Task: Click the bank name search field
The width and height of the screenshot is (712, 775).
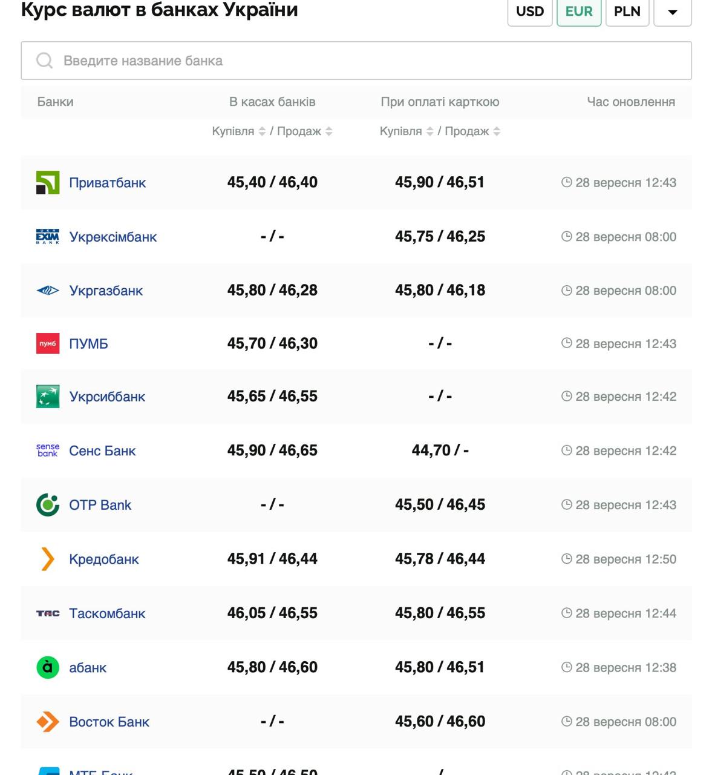Action: point(356,61)
